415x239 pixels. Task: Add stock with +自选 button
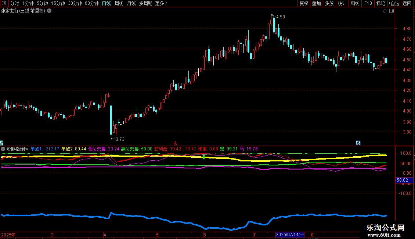coord(394,3)
